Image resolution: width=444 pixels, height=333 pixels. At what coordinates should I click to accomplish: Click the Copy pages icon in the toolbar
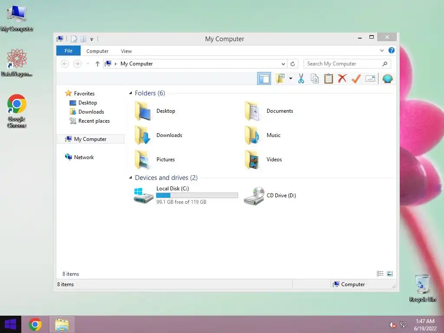[315, 78]
